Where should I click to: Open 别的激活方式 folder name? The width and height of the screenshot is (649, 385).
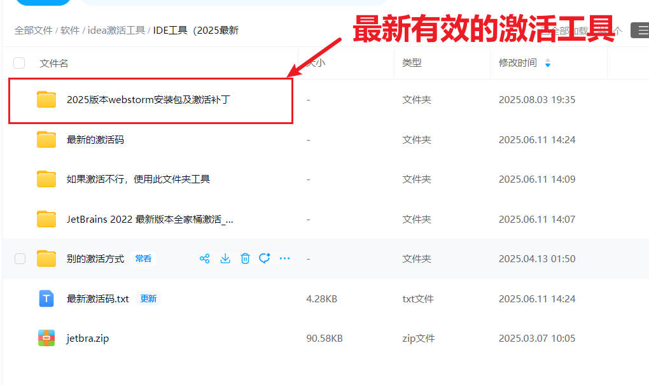(x=95, y=259)
